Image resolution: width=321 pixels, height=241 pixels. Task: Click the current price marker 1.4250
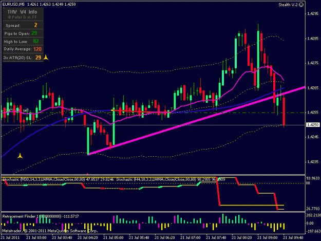[x=313, y=125]
